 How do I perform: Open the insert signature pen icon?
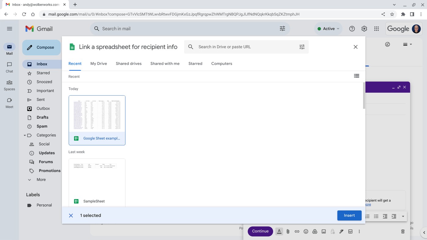coord(341,231)
